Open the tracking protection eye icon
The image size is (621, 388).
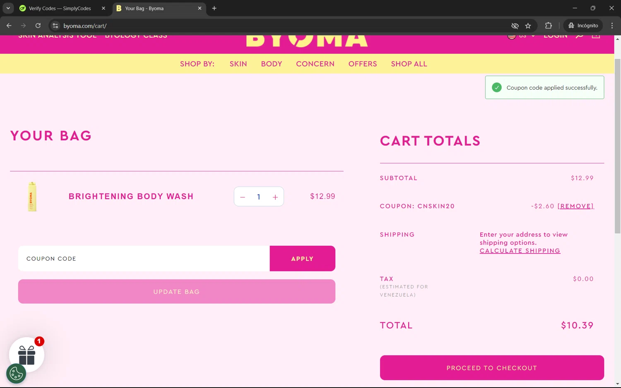coord(515,26)
